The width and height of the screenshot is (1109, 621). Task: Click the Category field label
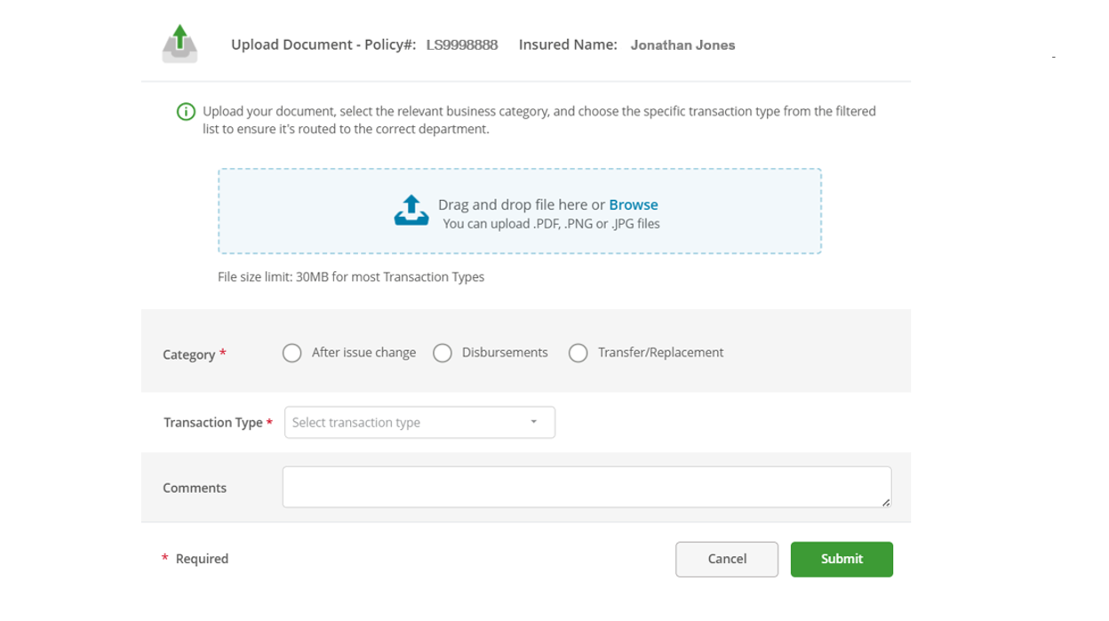(188, 354)
